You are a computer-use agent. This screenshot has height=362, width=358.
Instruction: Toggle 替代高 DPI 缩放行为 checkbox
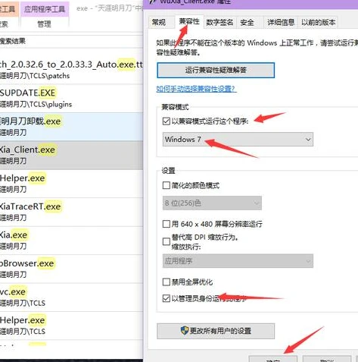coord(167,241)
